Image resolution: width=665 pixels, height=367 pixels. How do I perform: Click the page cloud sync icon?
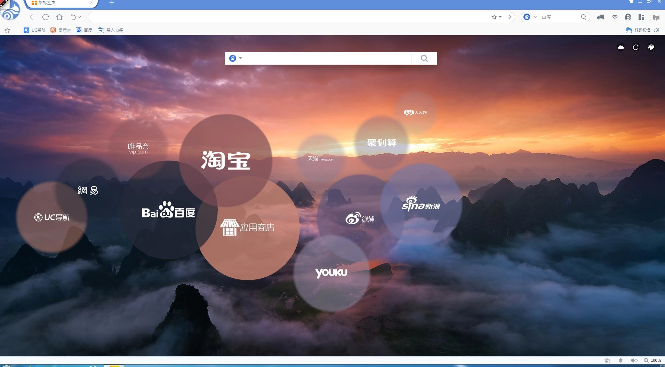click(x=621, y=47)
